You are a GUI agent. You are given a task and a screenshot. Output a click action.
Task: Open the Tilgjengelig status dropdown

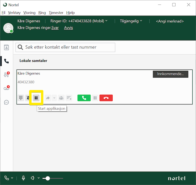point(131,21)
